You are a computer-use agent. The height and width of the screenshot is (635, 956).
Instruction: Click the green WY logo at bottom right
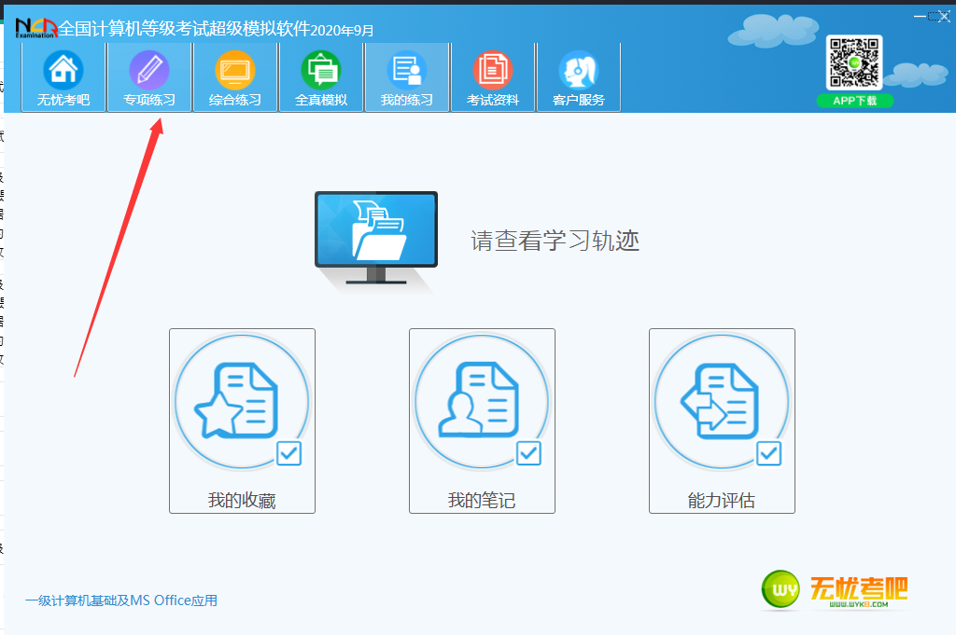pos(780,589)
